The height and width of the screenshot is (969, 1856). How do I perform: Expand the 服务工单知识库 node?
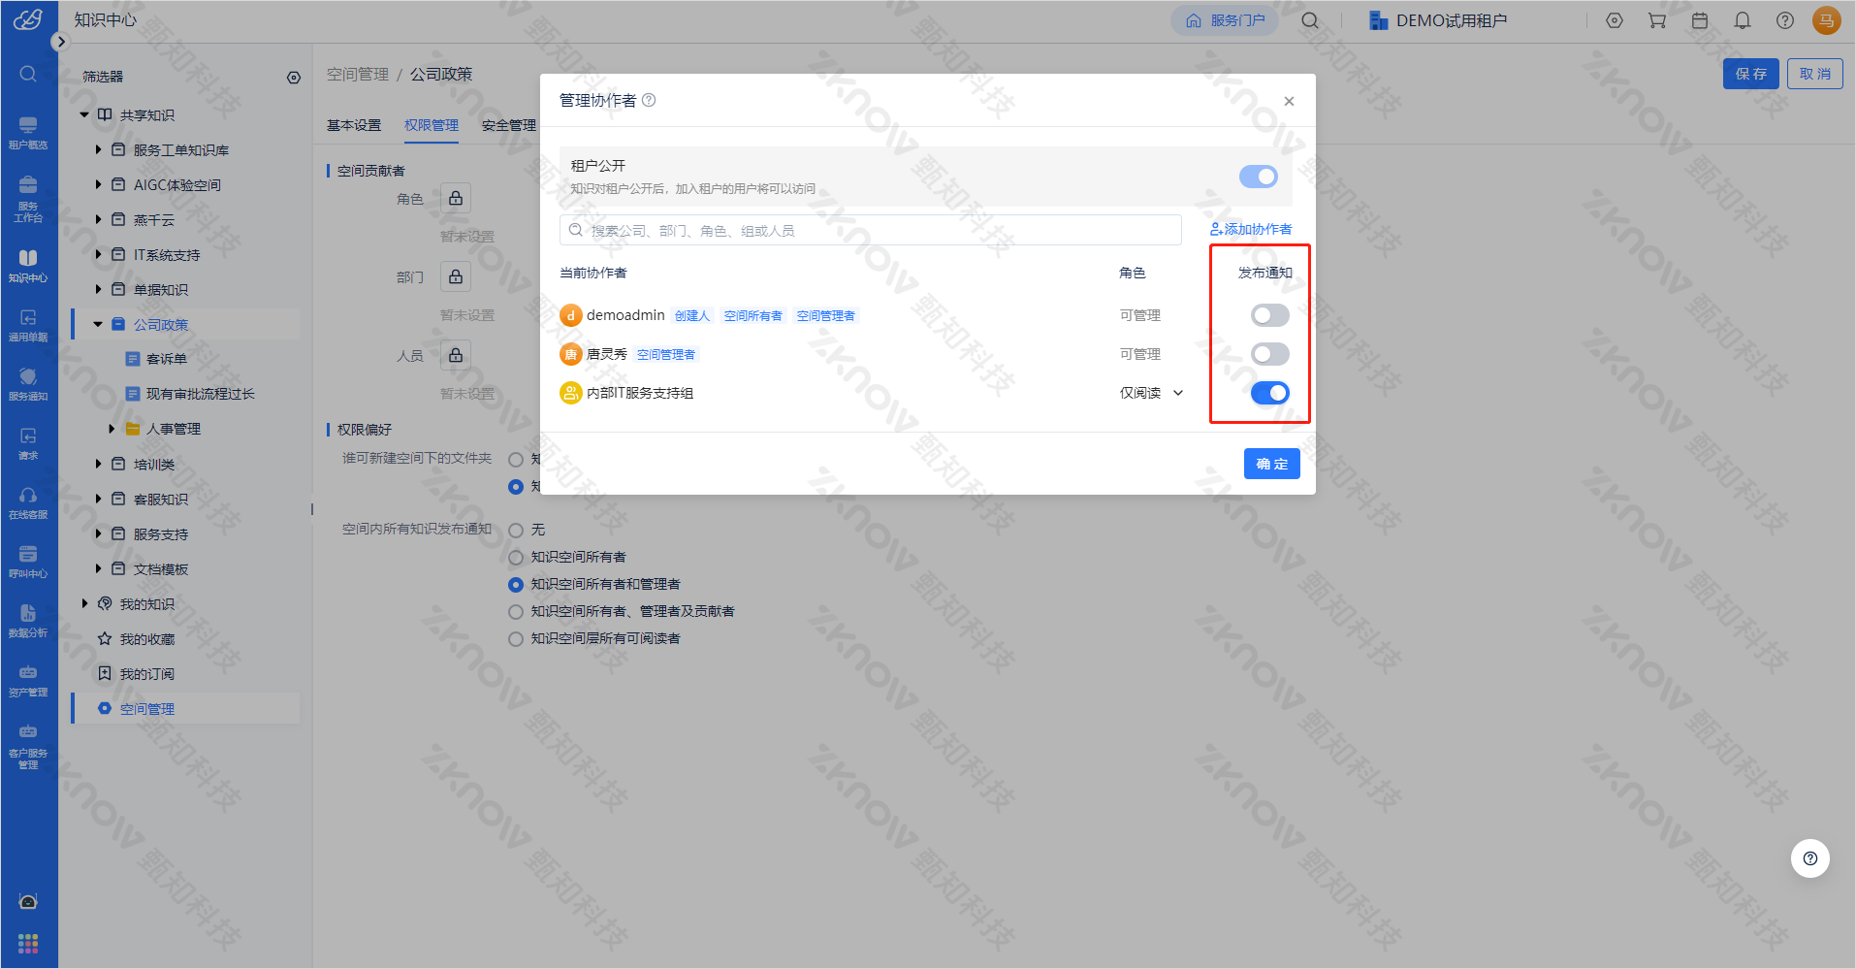[98, 150]
